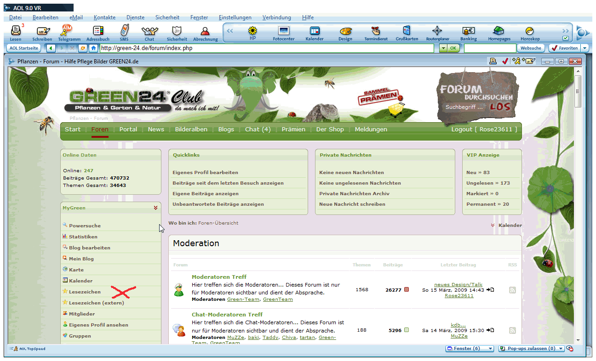Click the browser home icon
The image size is (596, 361).
[x=93, y=48]
